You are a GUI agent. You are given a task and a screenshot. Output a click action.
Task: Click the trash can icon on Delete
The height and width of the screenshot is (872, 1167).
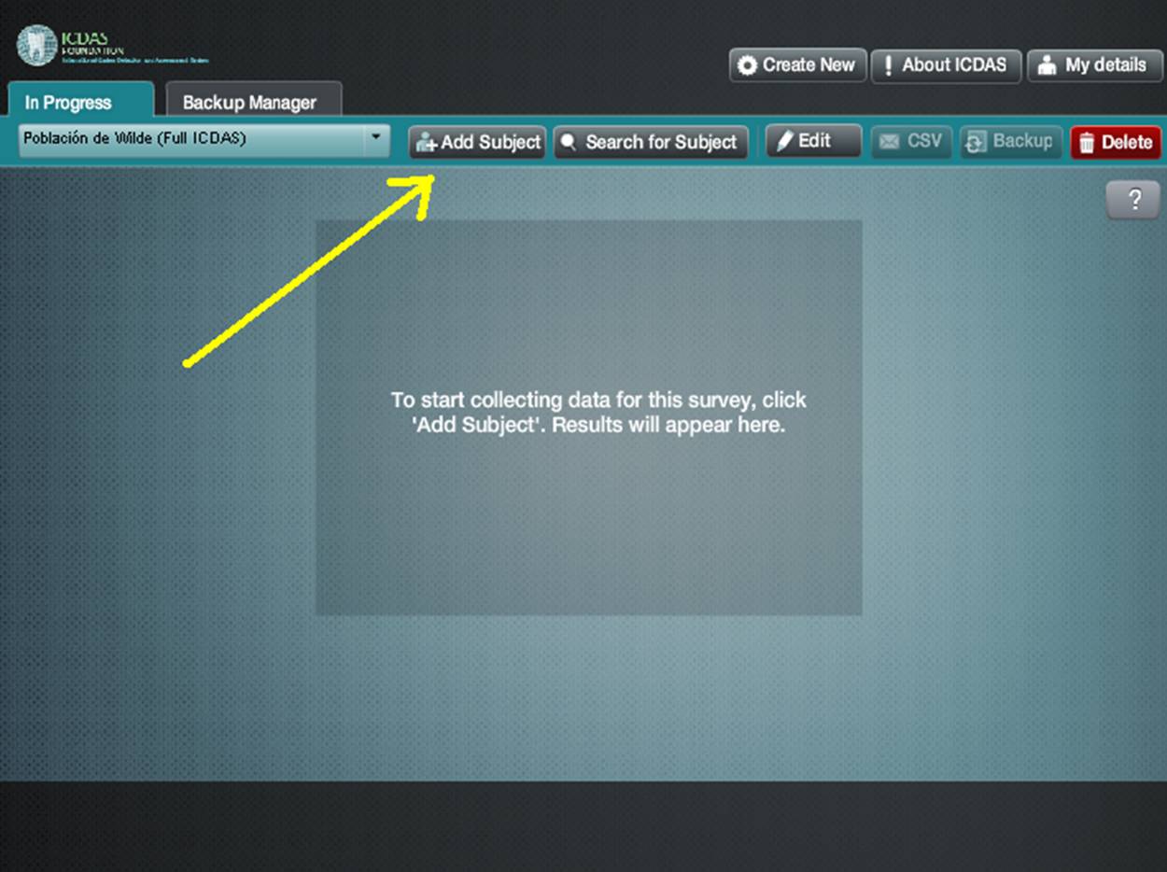pyautogui.click(x=1086, y=143)
